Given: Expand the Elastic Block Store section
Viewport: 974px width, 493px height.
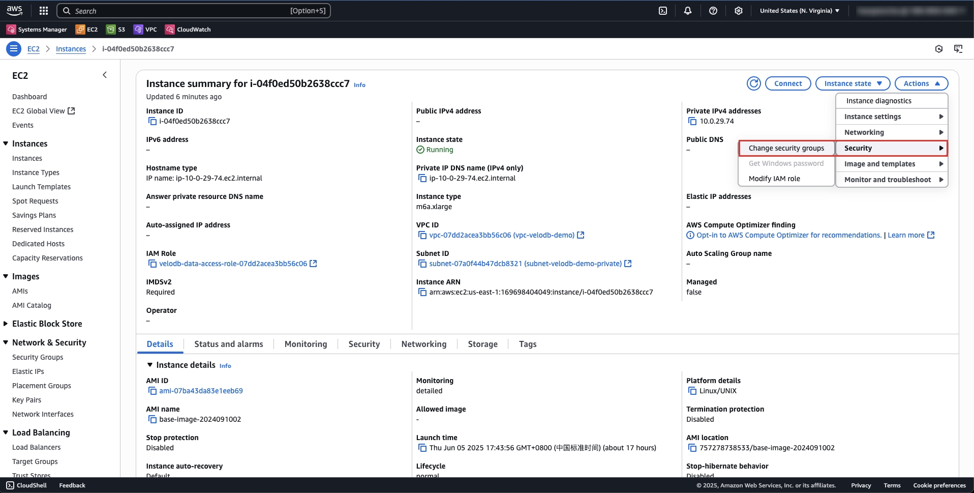Looking at the screenshot, I should coord(6,324).
